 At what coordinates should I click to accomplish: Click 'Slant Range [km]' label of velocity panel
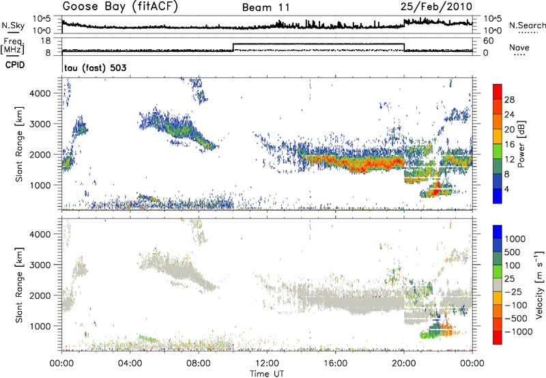coord(19,285)
